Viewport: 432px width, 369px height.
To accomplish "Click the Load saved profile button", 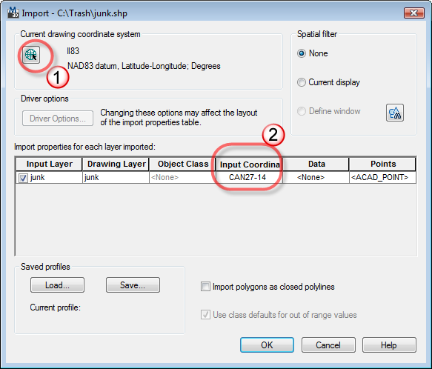I will pyautogui.click(x=57, y=285).
